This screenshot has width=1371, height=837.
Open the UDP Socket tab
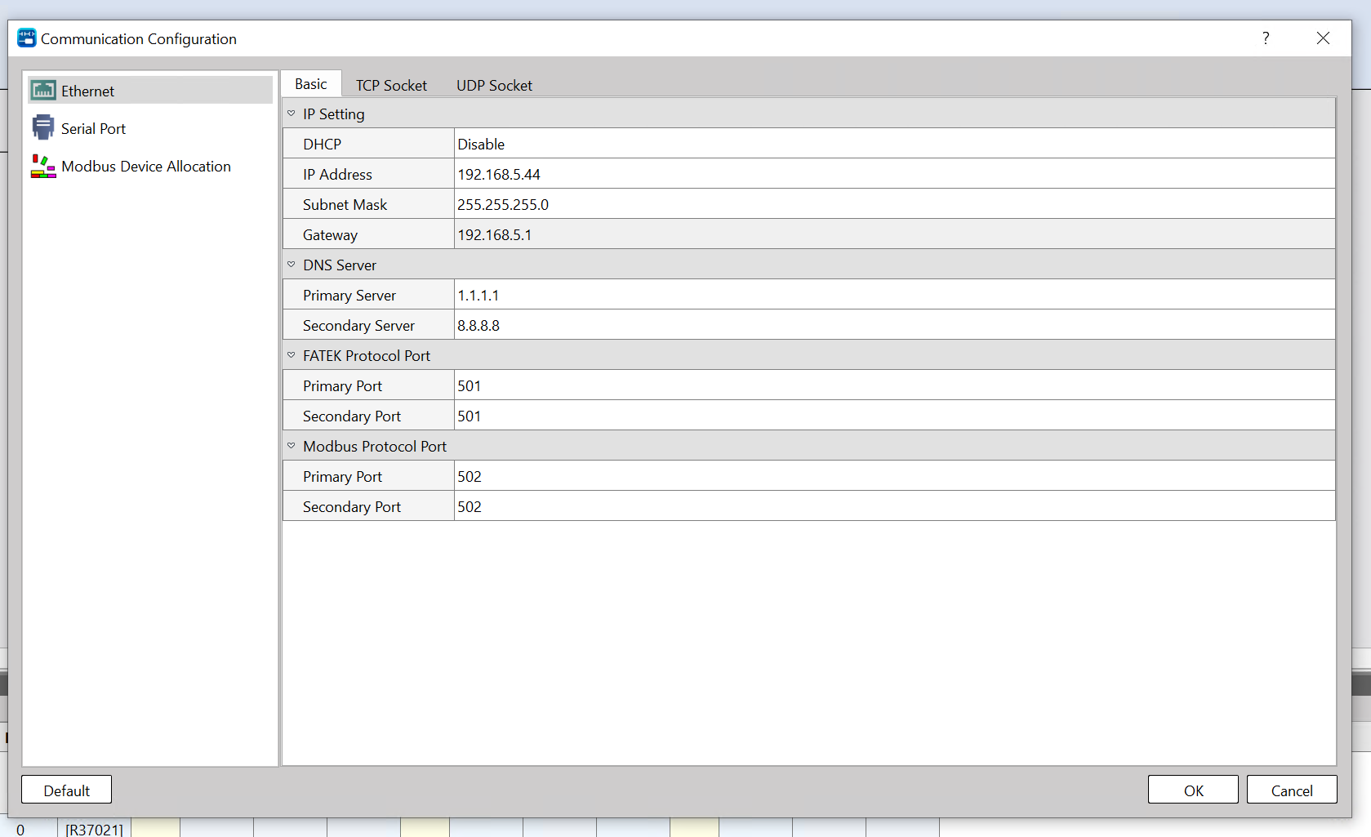[x=494, y=86]
